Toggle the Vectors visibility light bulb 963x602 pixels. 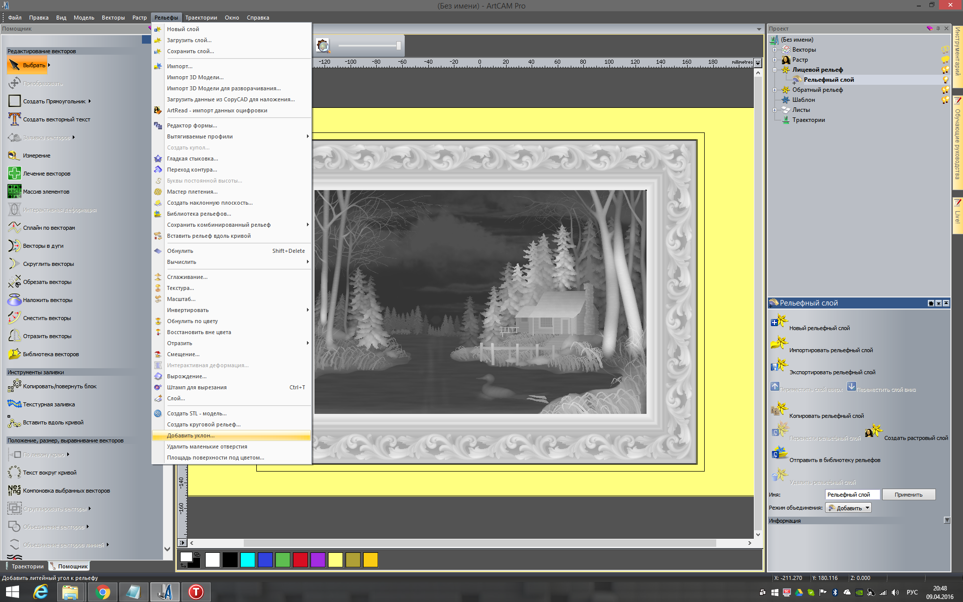[945, 50]
